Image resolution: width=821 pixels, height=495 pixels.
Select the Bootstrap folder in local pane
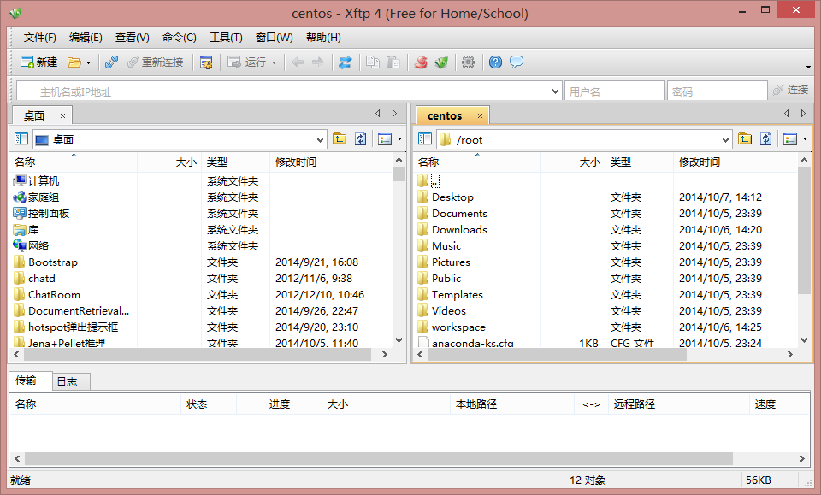(53, 262)
